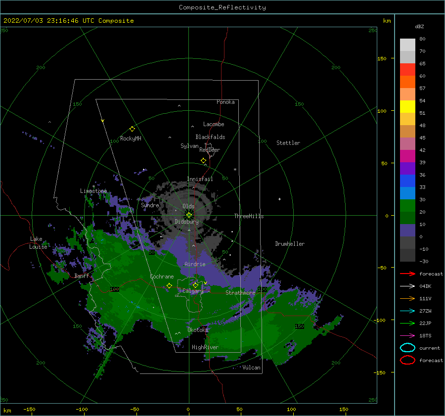Click the Banff town label
The image size is (445, 416).
[82, 276]
